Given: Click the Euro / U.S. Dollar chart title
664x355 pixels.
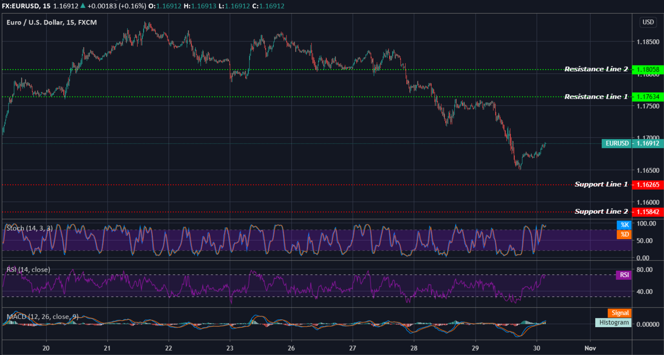Looking at the screenshot, I should [52, 22].
